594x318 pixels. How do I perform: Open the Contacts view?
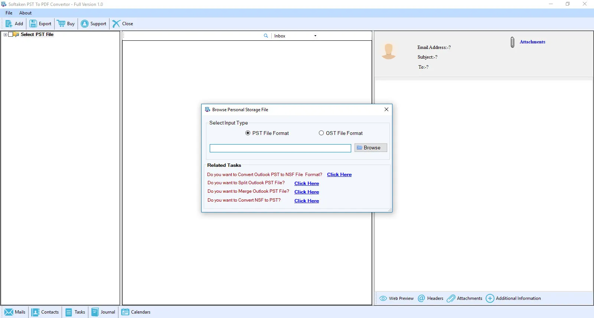pyautogui.click(x=45, y=312)
